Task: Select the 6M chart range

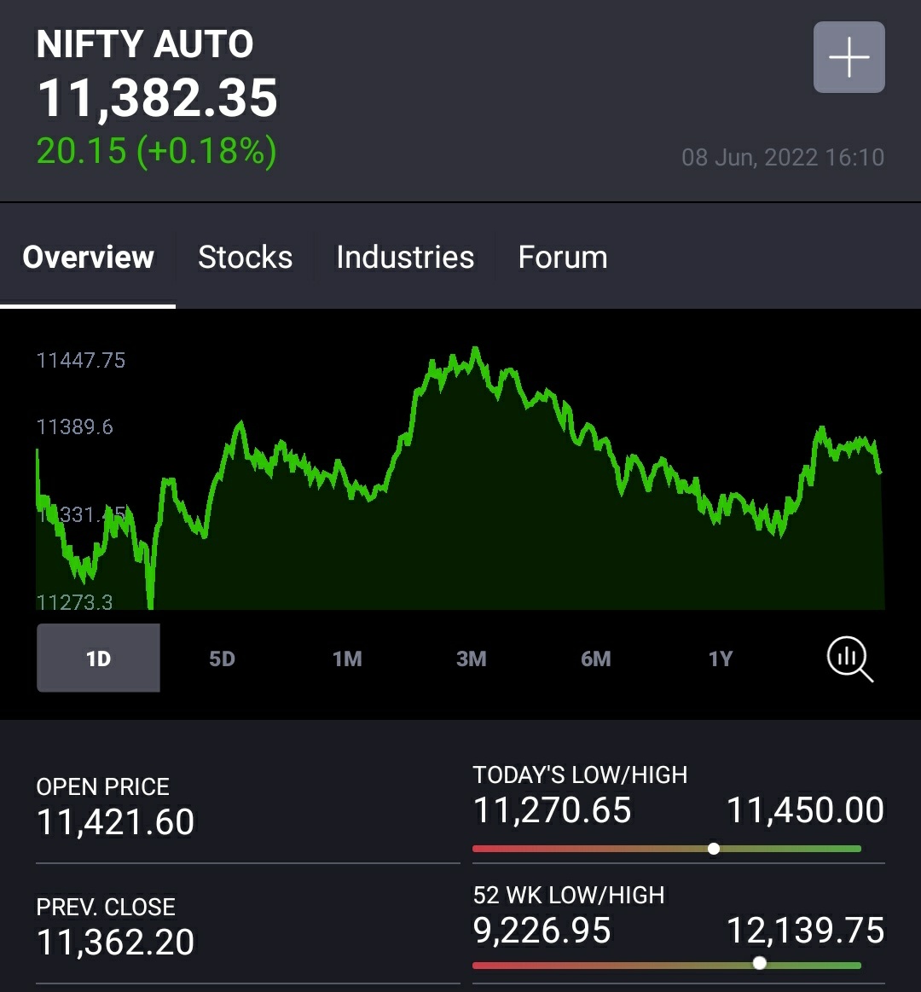Action: click(x=596, y=658)
